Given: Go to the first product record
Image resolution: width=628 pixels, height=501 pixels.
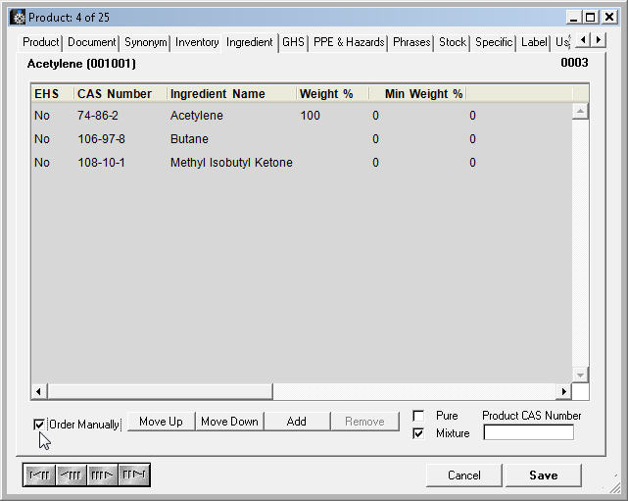Looking at the screenshot, I should pyautogui.click(x=39, y=476).
